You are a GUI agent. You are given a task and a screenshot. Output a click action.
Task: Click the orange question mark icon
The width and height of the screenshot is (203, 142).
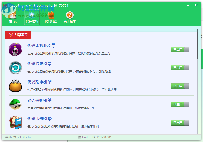70,15
